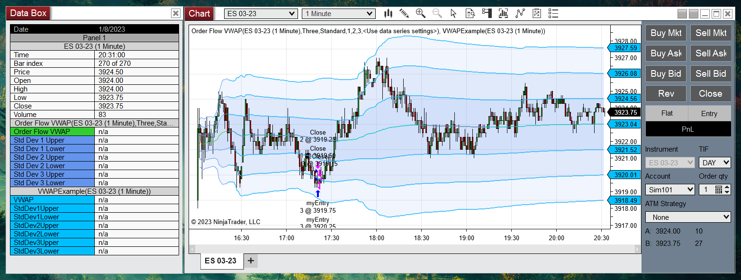Maximize the Chart window
741x280 pixels.
pos(715,14)
